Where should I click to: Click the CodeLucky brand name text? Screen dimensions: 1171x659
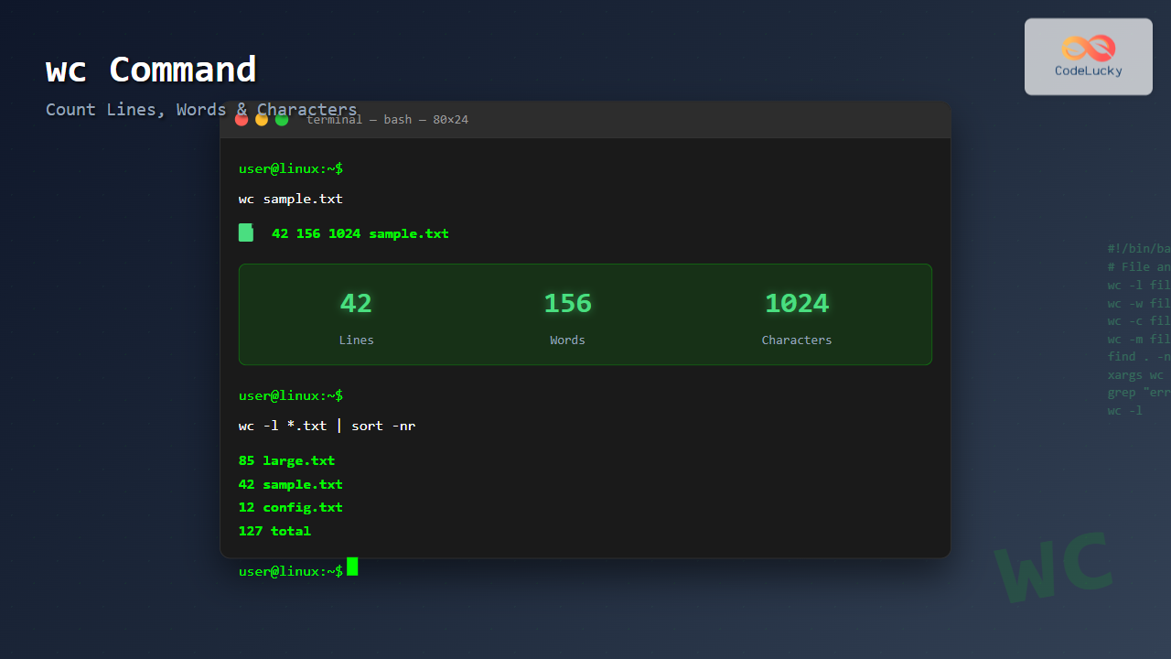tap(1089, 71)
